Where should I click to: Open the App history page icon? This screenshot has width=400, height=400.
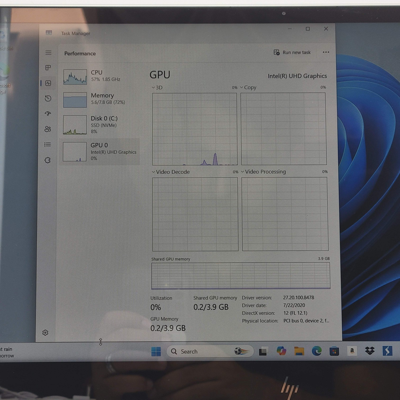coord(48,98)
